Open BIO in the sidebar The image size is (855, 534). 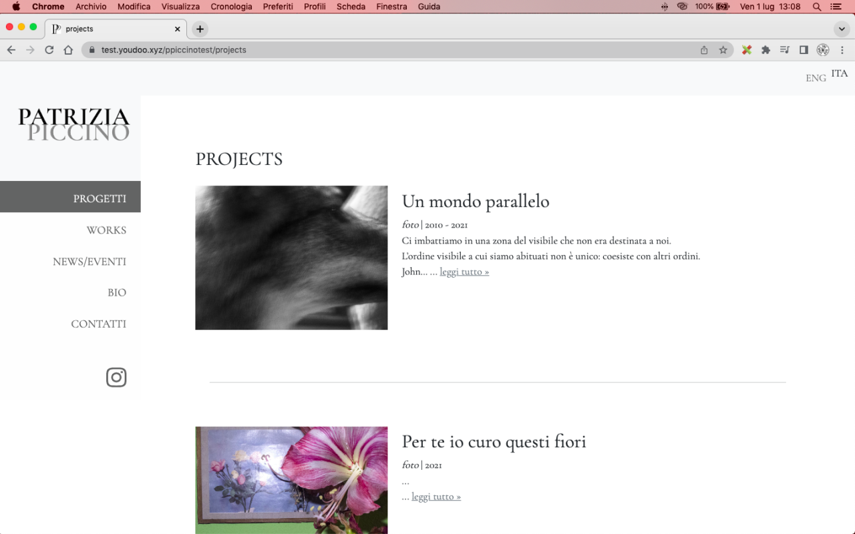(x=117, y=292)
